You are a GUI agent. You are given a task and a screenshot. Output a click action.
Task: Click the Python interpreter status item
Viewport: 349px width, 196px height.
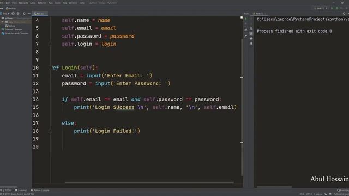(x=341, y=194)
